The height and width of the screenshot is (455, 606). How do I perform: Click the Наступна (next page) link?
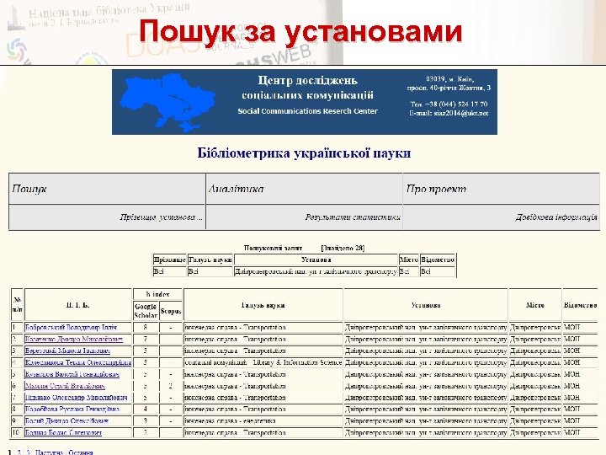(48, 452)
